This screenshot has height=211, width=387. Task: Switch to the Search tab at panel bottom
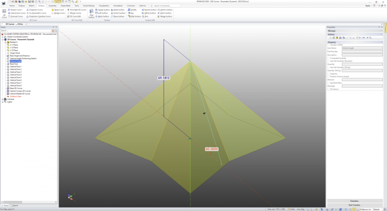coord(14,206)
